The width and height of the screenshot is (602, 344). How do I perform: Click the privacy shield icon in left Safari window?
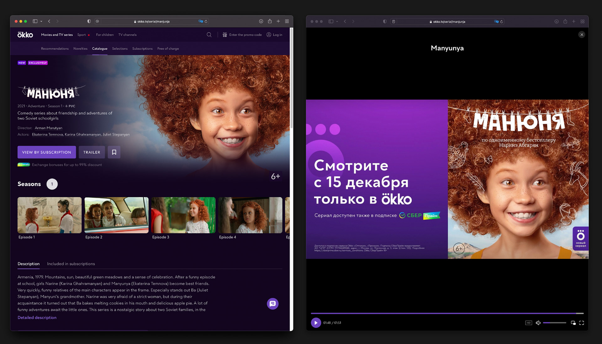pyautogui.click(x=89, y=21)
